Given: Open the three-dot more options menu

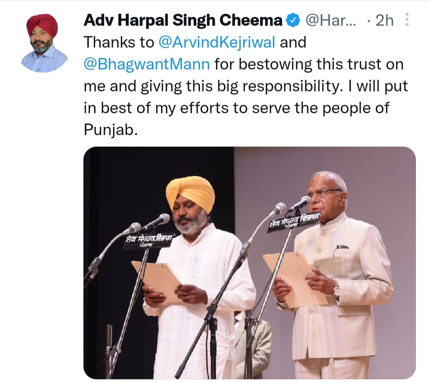Looking at the screenshot, I should pyautogui.click(x=407, y=19).
